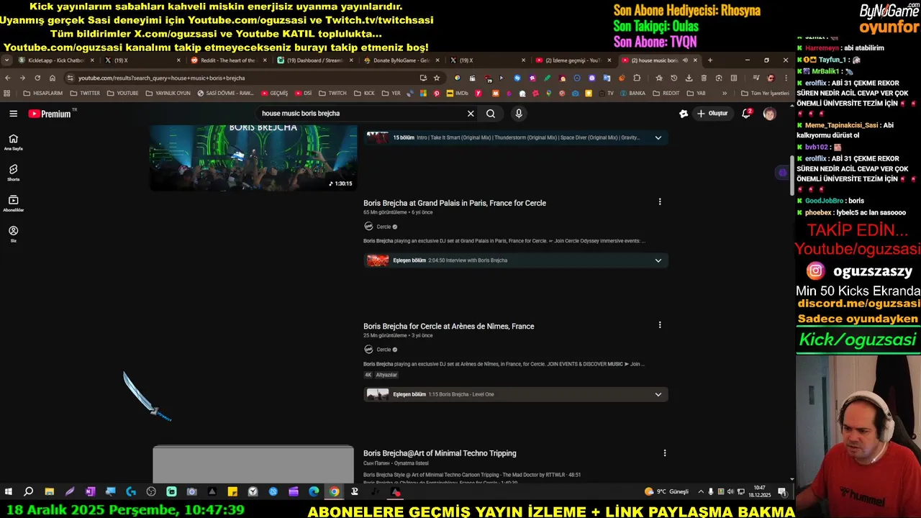This screenshot has width=921, height=518.
Task: Start voice search with microphone icon
Action: [x=518, y=114]
